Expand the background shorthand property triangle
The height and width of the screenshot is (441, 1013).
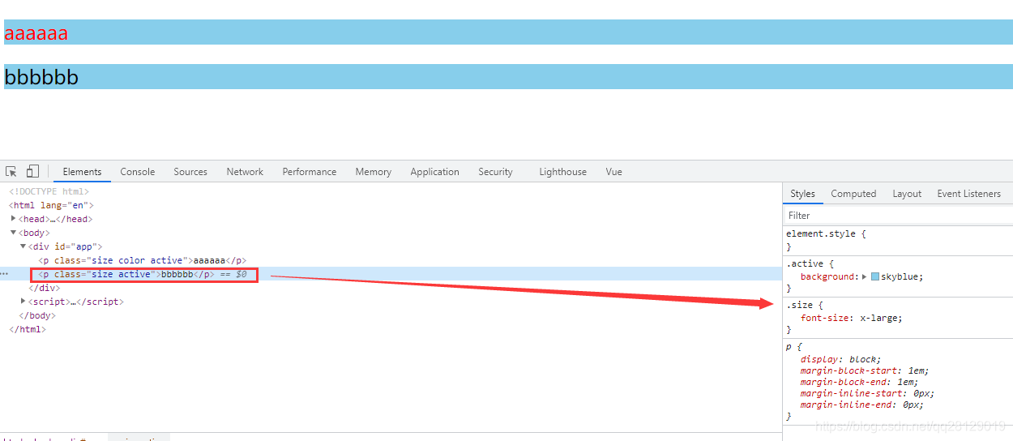click(x=865, y=277)
